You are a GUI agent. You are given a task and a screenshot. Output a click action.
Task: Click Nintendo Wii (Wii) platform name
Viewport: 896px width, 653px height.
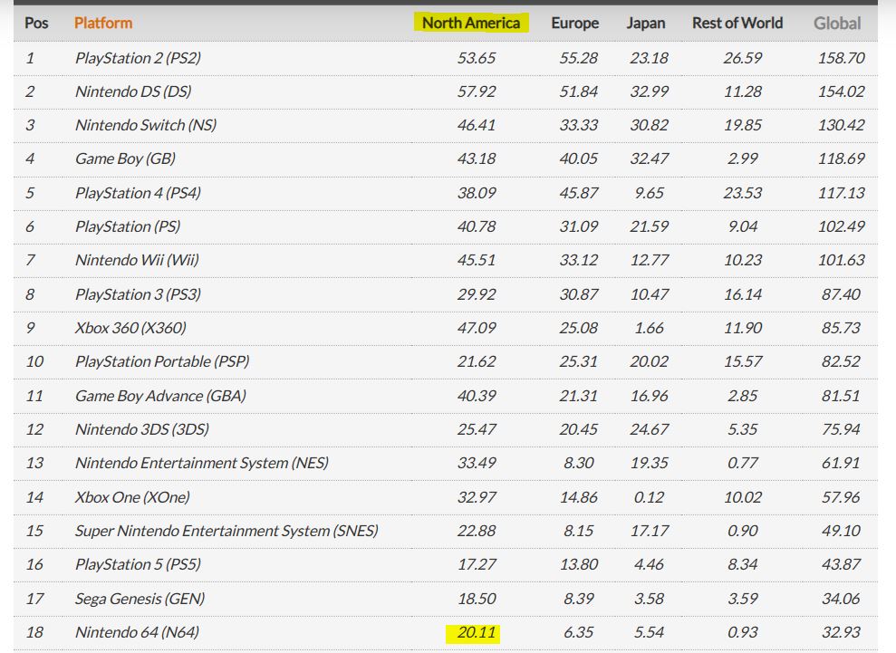click(x=137, y=260)
